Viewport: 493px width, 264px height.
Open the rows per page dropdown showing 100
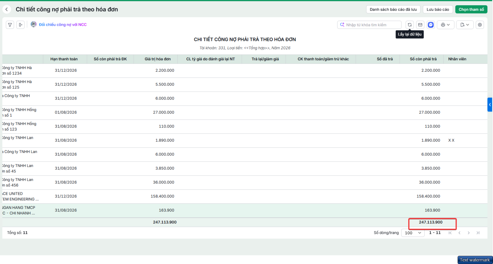coord(413,233)
